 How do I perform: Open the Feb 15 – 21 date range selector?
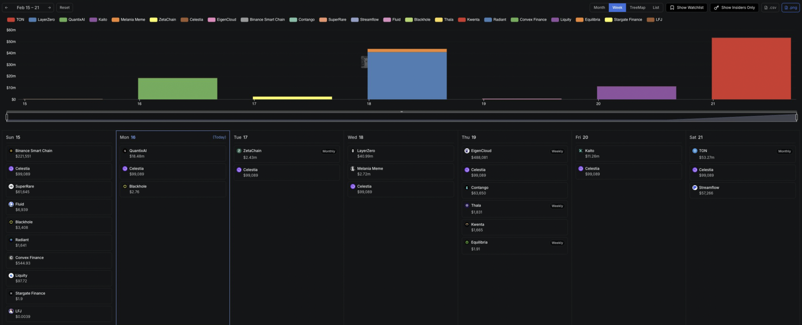click(x=28, y=8)
